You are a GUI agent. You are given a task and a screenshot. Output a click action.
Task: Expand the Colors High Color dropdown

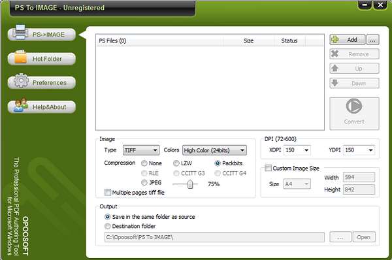click(214, 150)
